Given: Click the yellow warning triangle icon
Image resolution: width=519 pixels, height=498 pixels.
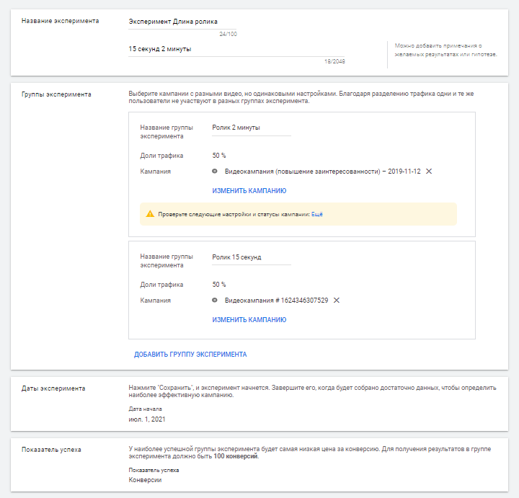Looking at the screenshot, I should [x=150, y=214].
